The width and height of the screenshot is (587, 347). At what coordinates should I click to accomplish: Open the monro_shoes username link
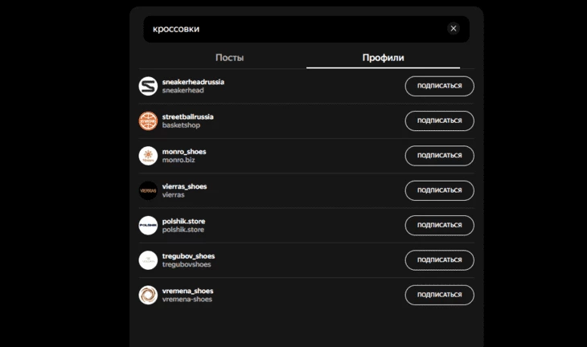[184, 152]
